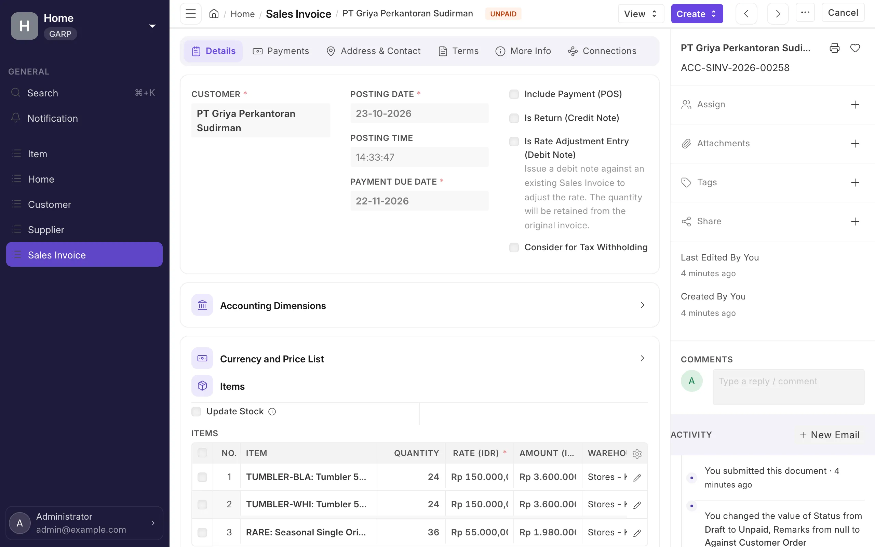875x547 pixels.
Task: Add an assignee with Assign plus
Action: click(855, 105)
